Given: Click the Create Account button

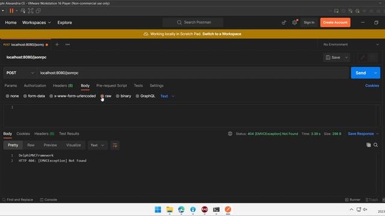Looking at the screenshot, I should pos(335,23).
